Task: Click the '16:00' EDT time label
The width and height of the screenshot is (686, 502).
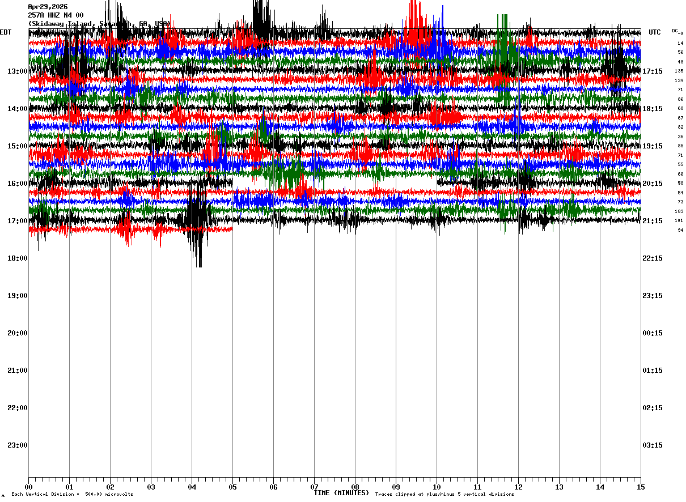Action: pyautogui.click(x=18, y=183)
